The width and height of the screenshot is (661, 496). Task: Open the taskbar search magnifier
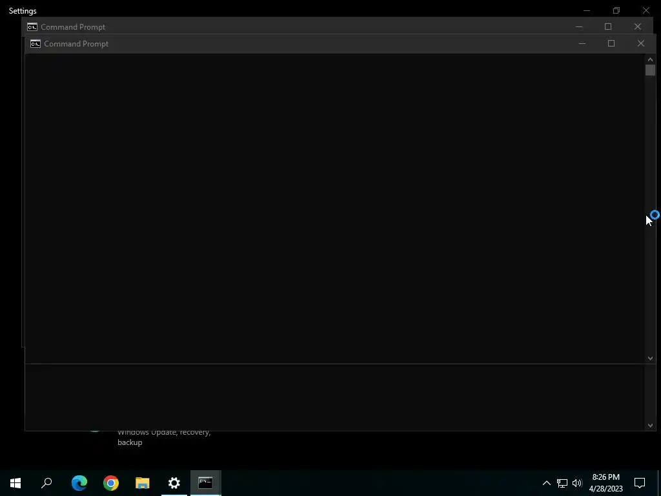click(x=46, y=483)
